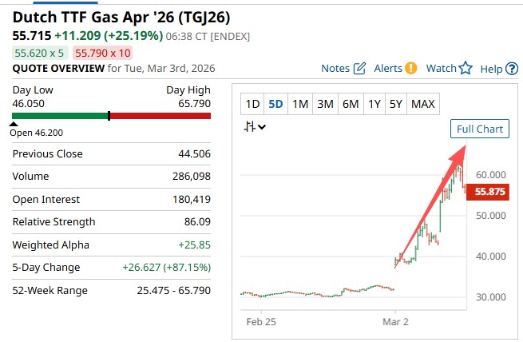523x342 pixels.
Task: Click the orange Alerts exclamation icon
Action: tap(410, 68)
